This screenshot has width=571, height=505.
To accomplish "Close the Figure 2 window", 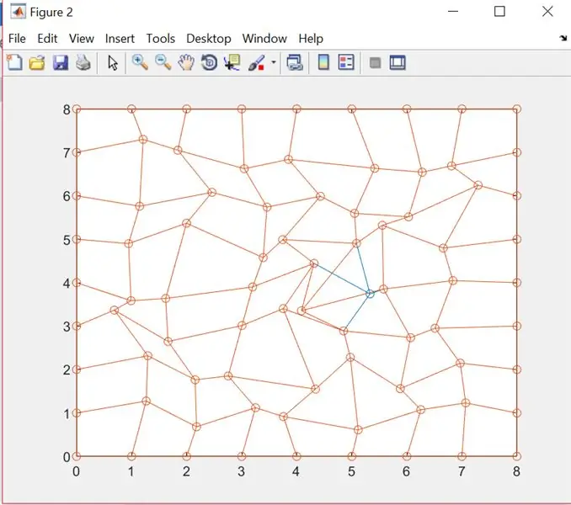I will pos(547,12).
